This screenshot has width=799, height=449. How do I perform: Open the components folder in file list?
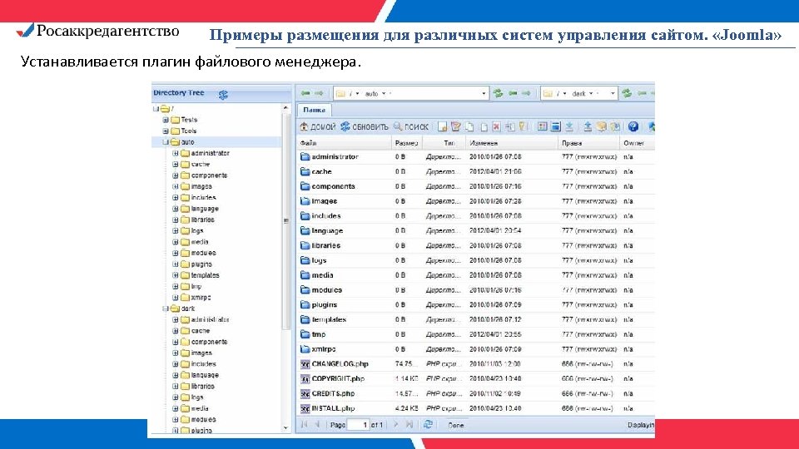tap(333, 186)
